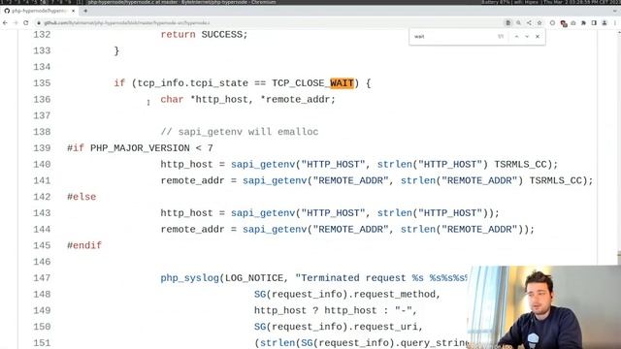Click 'http_host ? http_host : "-"' text
Image resolution: width=621 pixels, height=349 pixels.
333,310
